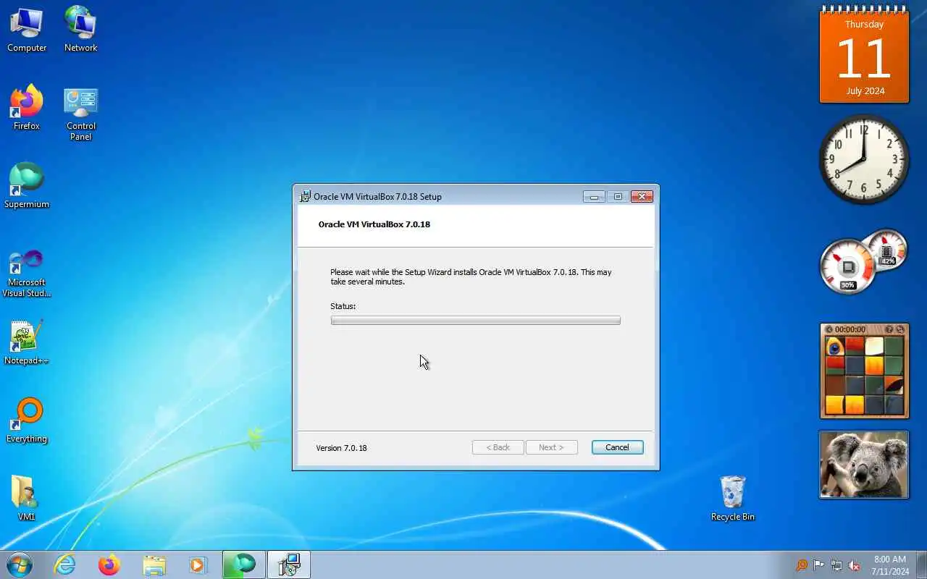Open Windows Media Player from taskbar

point(198,565)
